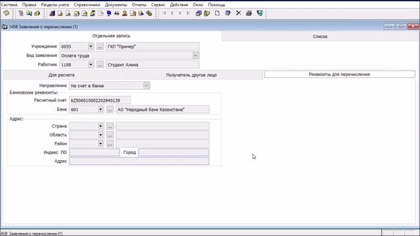
Task: Expand the Учреждение code dropdown
Action: pos(91,47)
